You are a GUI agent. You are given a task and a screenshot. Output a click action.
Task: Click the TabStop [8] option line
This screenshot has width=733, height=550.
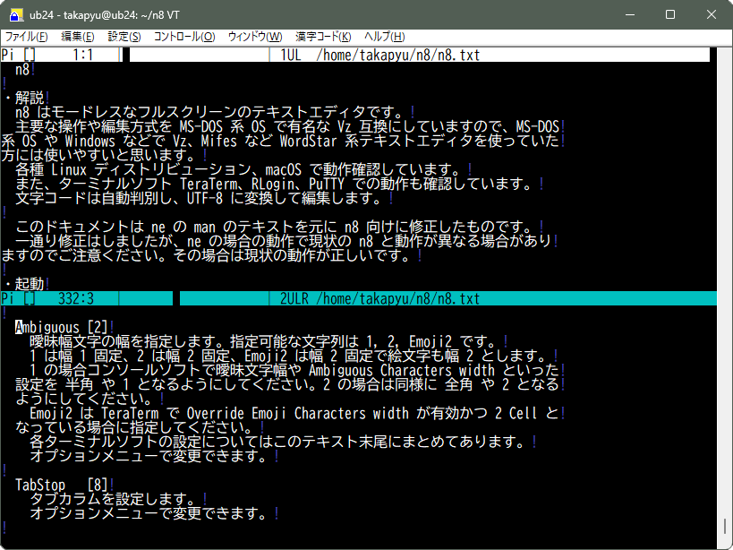click(x=64, y=485)
